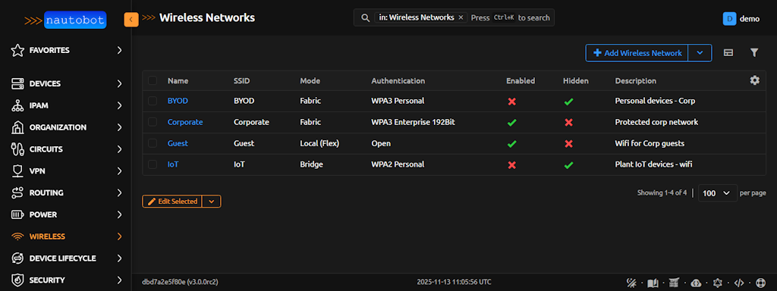Open the Edit Selected dropdown arrow
The height and width of the screenshot is (291, 777).
(212, 202)
